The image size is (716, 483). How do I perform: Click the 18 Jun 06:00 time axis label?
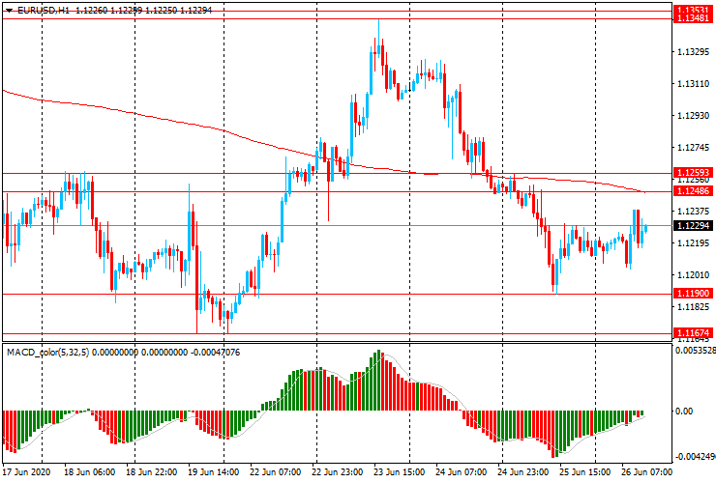(89, 471)
